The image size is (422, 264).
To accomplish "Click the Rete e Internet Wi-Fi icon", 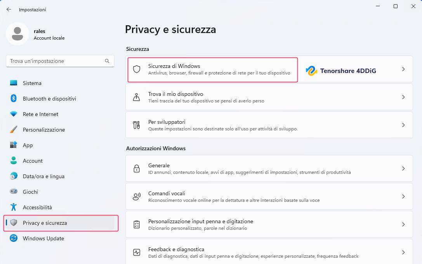I will (x=14, y=114).
